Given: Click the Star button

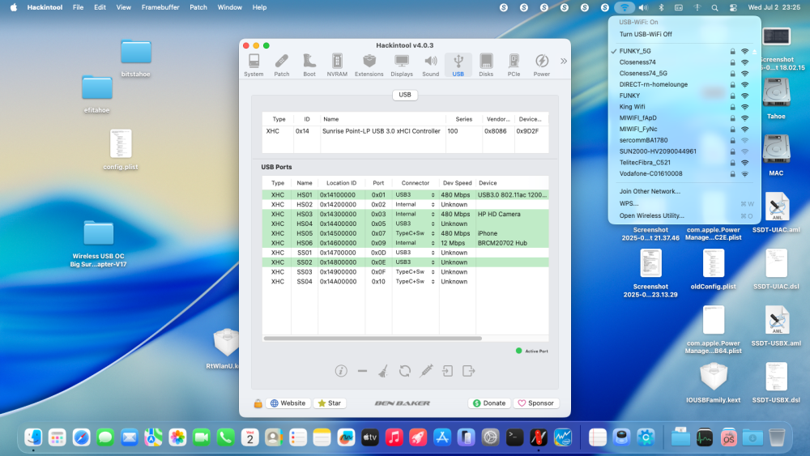Looking at the screenshot, I should [x=330, y=403].
